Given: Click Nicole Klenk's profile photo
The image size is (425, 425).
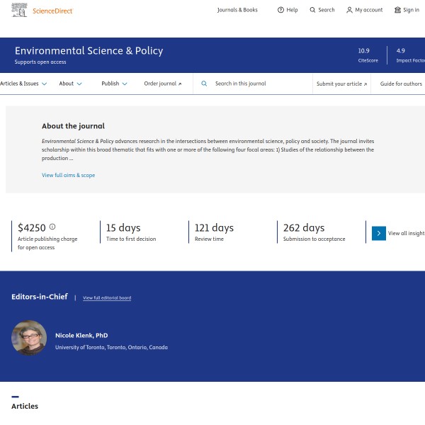Looking at the screenshot, I should [x=29, y=338].
